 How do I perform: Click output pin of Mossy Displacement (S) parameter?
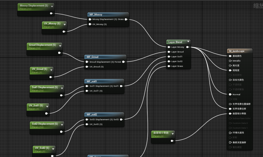(x=51, y=13)
